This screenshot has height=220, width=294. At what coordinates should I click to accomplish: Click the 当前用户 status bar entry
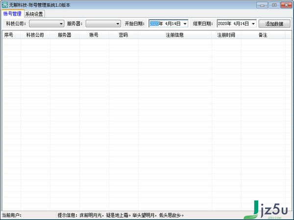(x=12, y=215)
